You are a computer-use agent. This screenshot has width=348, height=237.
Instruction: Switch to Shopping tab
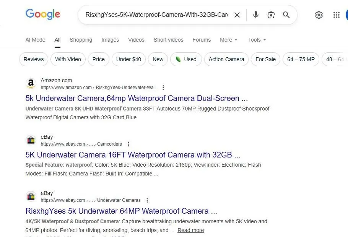point(81,40)
